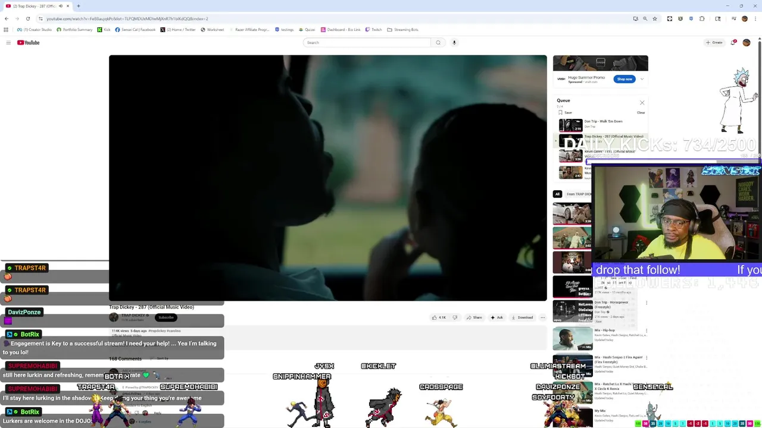762x428 pixels.
Task: Dislike the video with the thumbs down
Action: pos(455,317)
